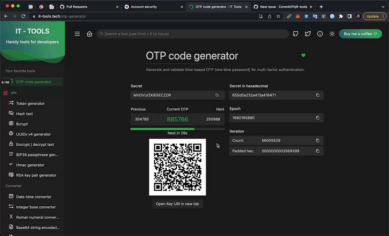Open the Google Translate extension
The width and height of the screenshot is (389, 236).
pyautogui.click(x=315, y=16)
